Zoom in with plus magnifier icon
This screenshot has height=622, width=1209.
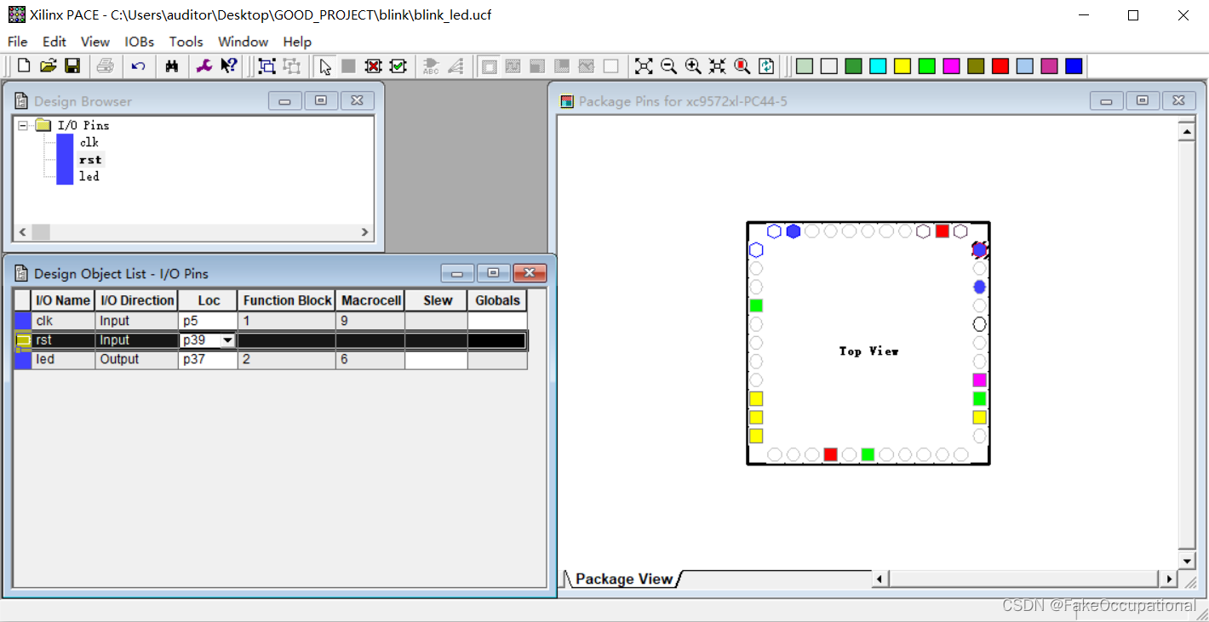point(693,66)
